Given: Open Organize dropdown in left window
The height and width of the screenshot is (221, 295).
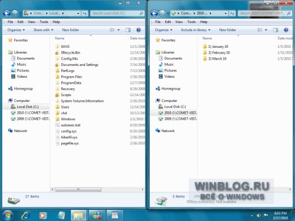Looking at the screenshot, I should [x=16, y=30].
